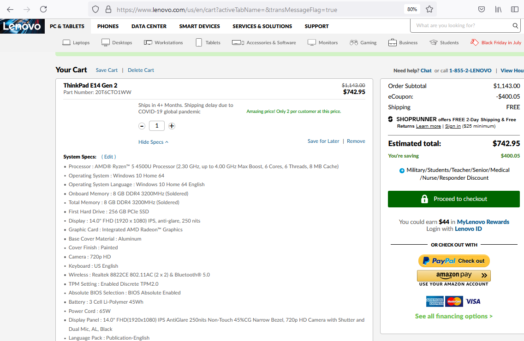The height and width of the screenshot is (341, 524).
Task: Open Accessories & Software category
Action: click(264, 42)
